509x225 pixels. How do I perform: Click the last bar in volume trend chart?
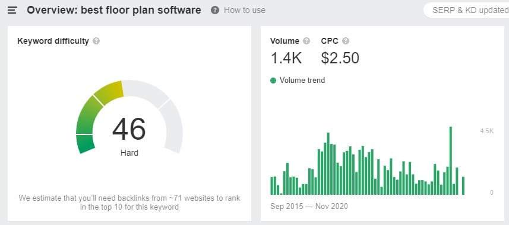463,186
